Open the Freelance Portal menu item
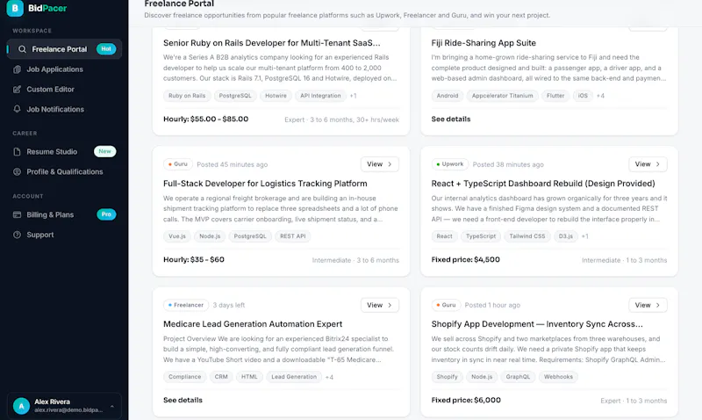The height and width of the screenshot is (420, 702). (64, 49)
